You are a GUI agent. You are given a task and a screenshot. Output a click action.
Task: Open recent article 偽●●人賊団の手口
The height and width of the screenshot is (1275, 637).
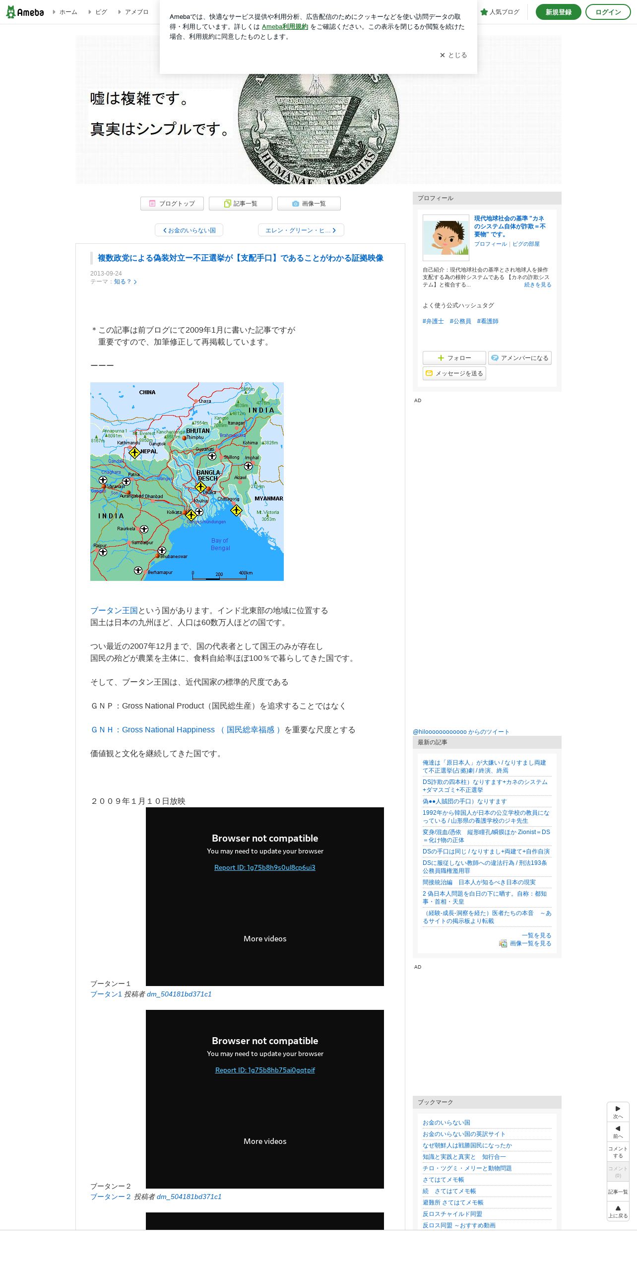click(464, 801)
